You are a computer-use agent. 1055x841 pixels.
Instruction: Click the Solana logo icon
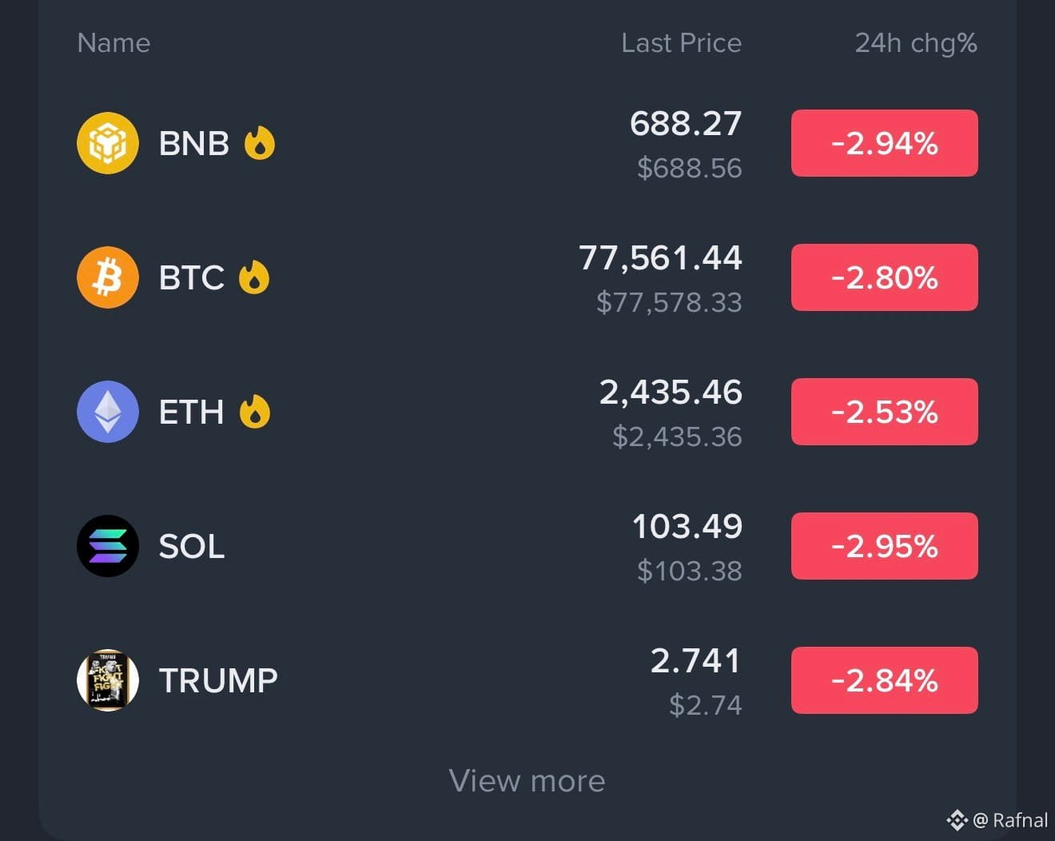coord(108,546)
